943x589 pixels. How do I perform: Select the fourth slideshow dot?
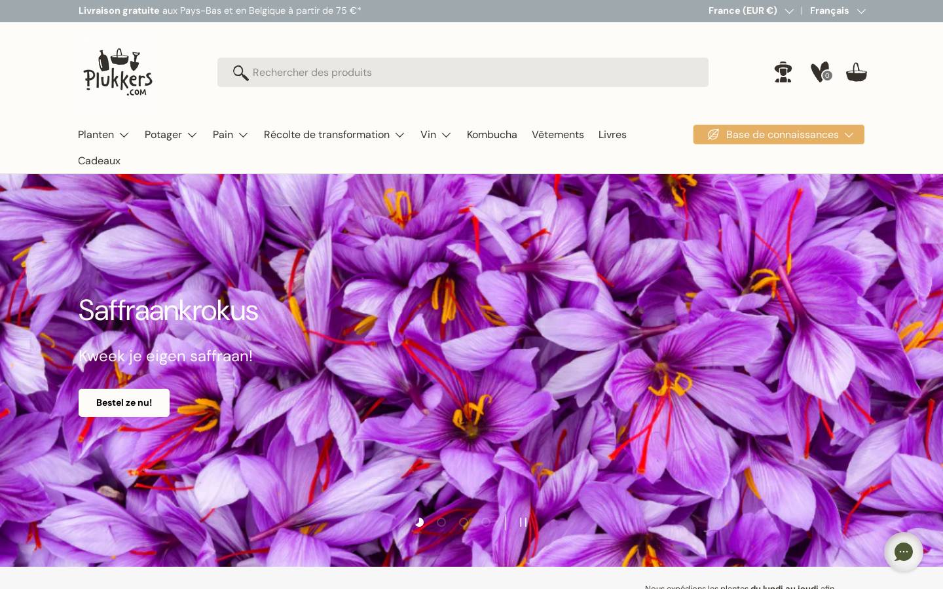[x=486, y=522]
